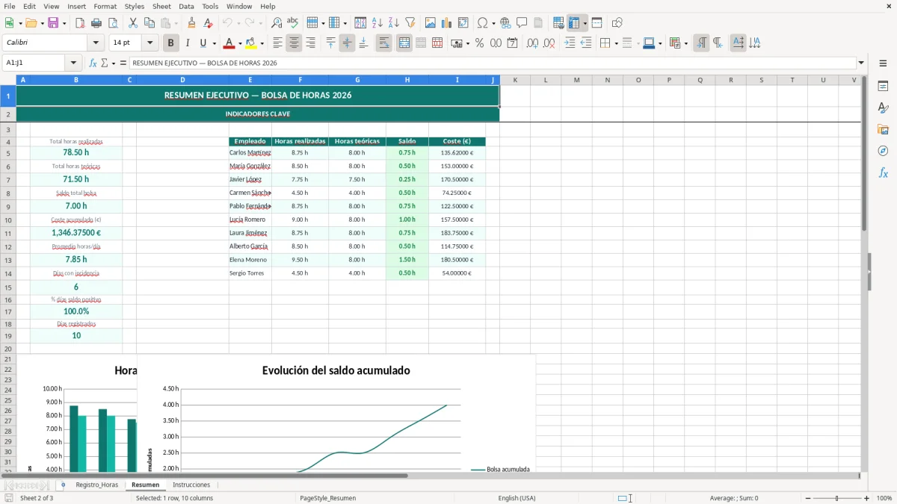Toggle Align Right
Screen dimensions: 897x504
tap(310, 43)
